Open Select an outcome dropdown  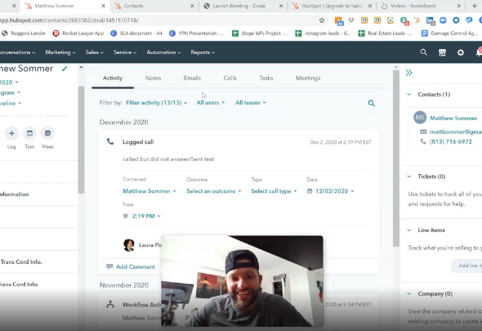[x=214, y=191]
